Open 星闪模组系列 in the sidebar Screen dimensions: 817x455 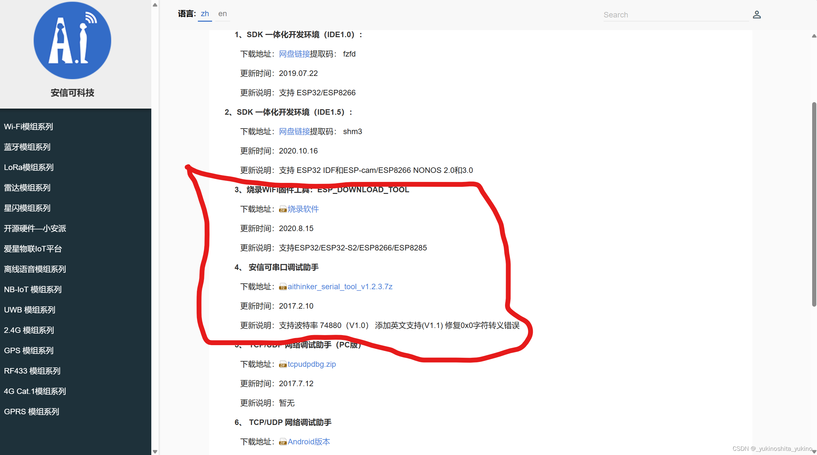point(27,208)
